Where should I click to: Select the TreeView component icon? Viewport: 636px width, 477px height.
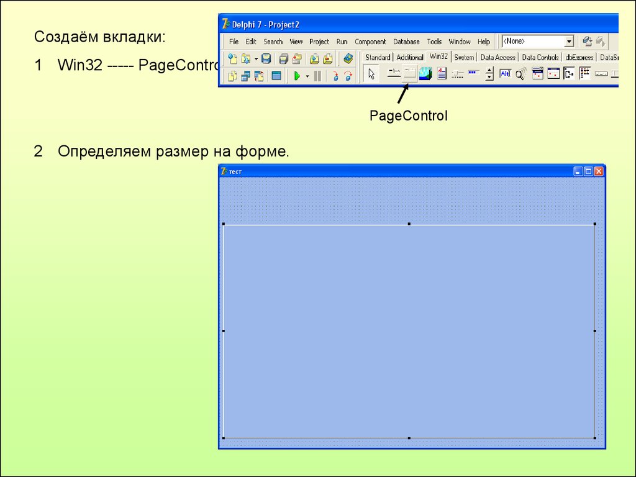[x=569, y=74]
